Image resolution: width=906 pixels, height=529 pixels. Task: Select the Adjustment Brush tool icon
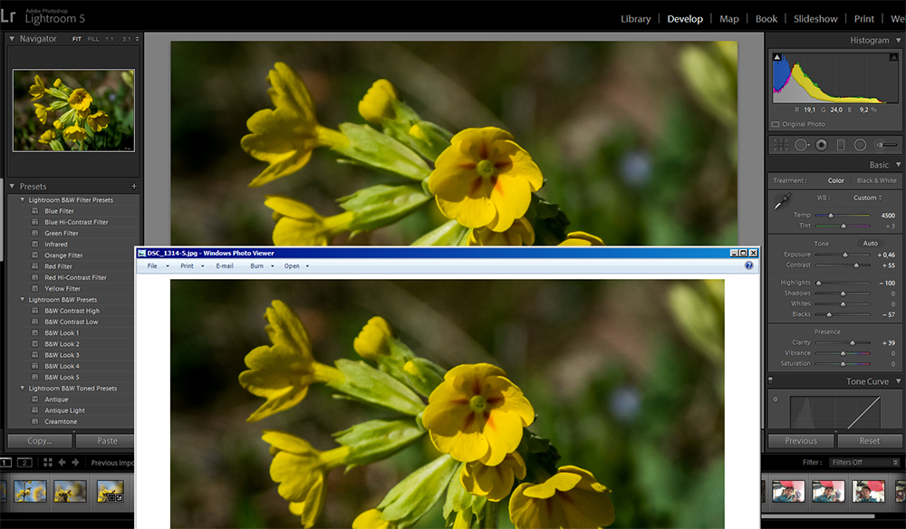pyautogui.click(x=886, y=145)
